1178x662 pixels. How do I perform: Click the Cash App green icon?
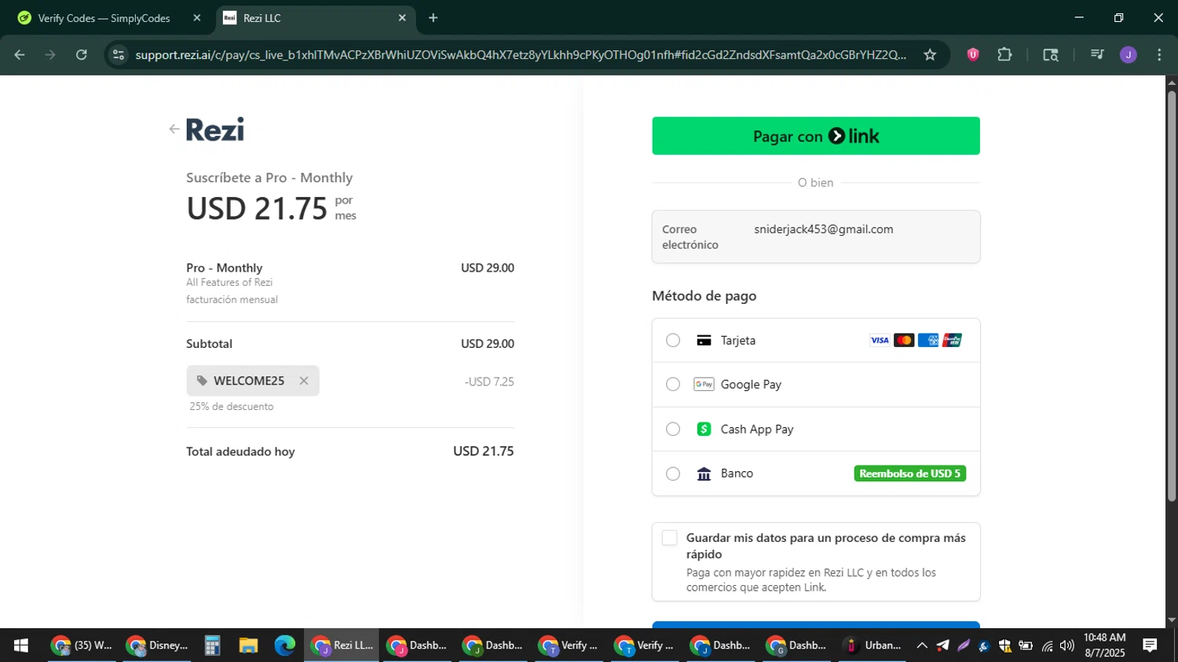tap(704, 429)
